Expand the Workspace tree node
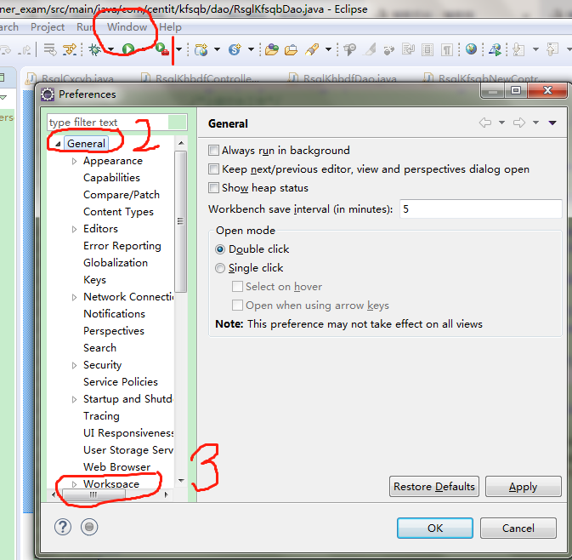This screenshot has width=572, height=560. click(75, 484)
